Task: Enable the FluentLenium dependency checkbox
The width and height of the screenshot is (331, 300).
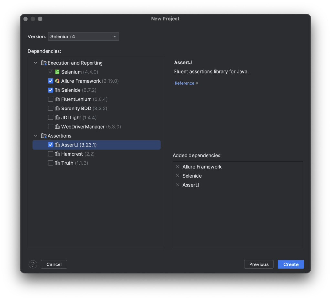Action: tap(50, 99)
